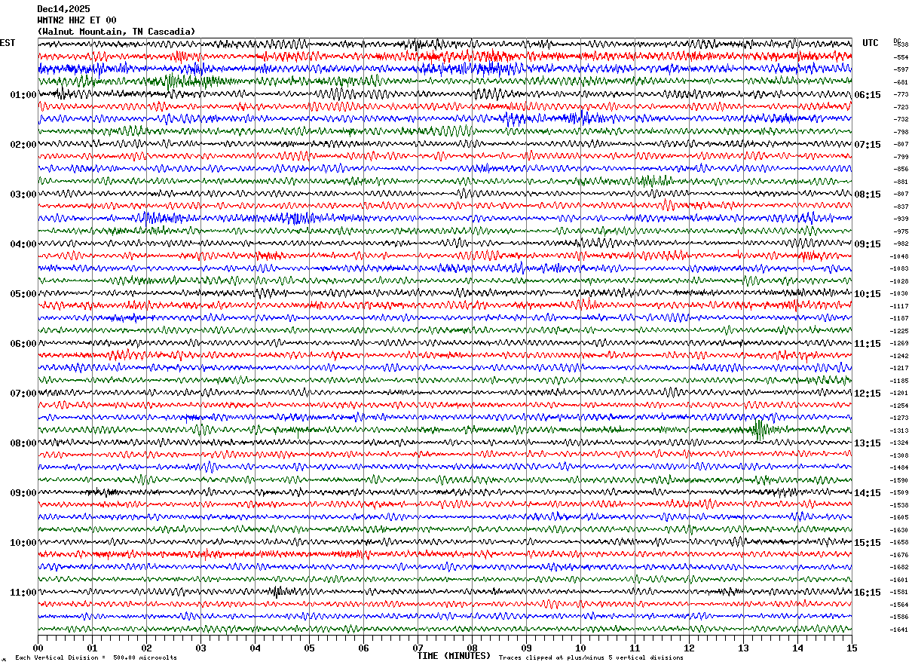Click "(Walnut Mountain, TN Cascadia)" station label

tap(116, 32)
